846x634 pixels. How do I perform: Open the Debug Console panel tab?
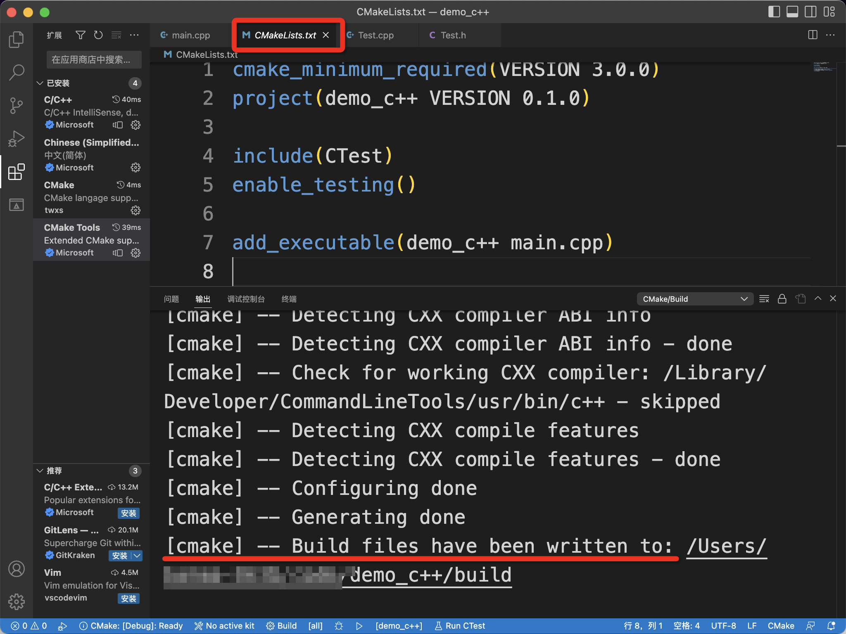(x=246, y=299)
